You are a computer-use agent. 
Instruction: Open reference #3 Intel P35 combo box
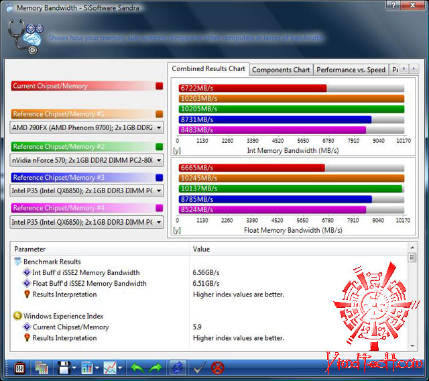[x=86, y=190]
